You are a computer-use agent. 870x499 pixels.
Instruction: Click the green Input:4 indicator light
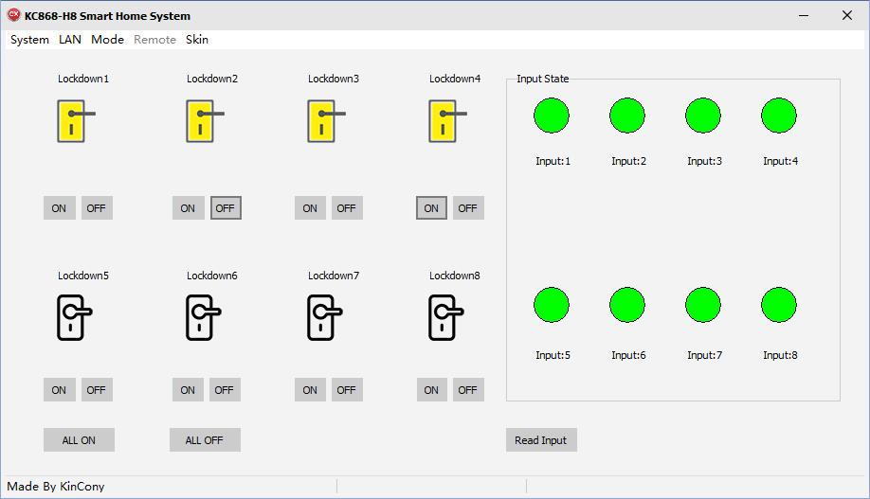(x=779, y=116)
